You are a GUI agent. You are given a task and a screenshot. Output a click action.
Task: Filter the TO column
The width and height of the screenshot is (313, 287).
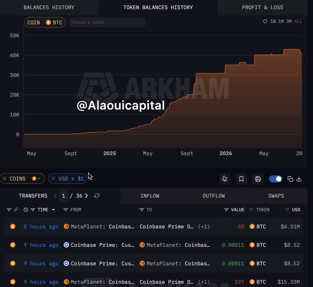coord(142,210)
